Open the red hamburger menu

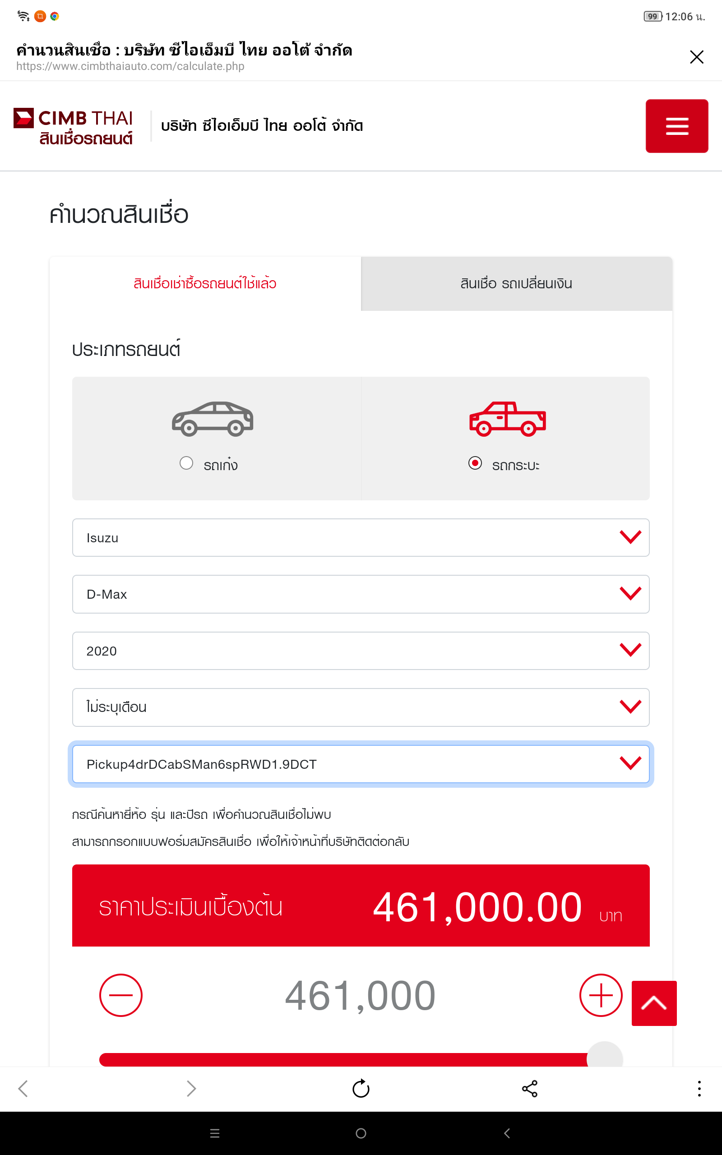pos(676,126)
